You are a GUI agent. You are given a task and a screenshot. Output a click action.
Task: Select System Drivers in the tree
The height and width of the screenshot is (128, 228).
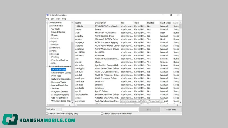click(59, 70)
